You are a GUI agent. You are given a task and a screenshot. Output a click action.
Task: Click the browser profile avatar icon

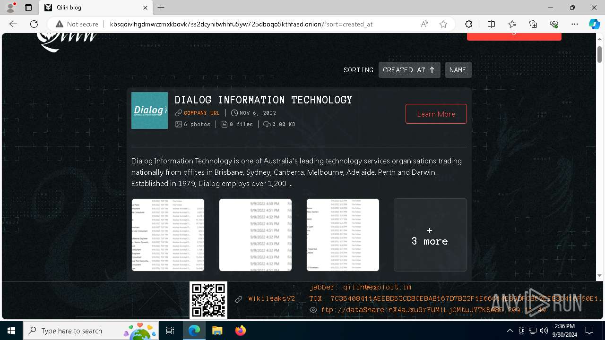click(x=10, y=8)
